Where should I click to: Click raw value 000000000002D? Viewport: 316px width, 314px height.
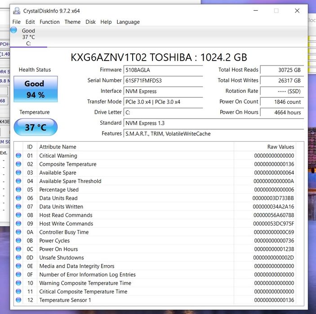click(273, 257)
